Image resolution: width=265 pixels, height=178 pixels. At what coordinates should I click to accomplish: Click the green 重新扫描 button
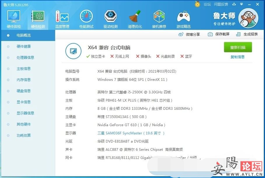238,47
